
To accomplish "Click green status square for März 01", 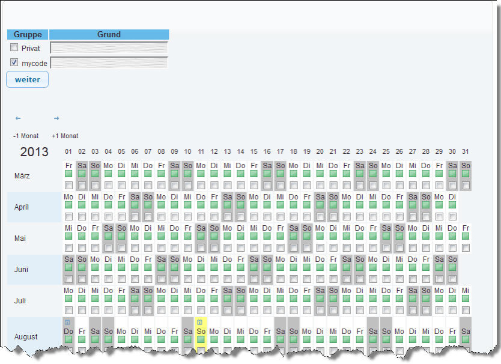I will click(68, 174).
